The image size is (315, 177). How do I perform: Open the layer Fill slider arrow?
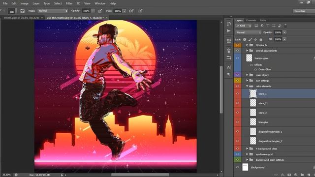tap(284, 39)
